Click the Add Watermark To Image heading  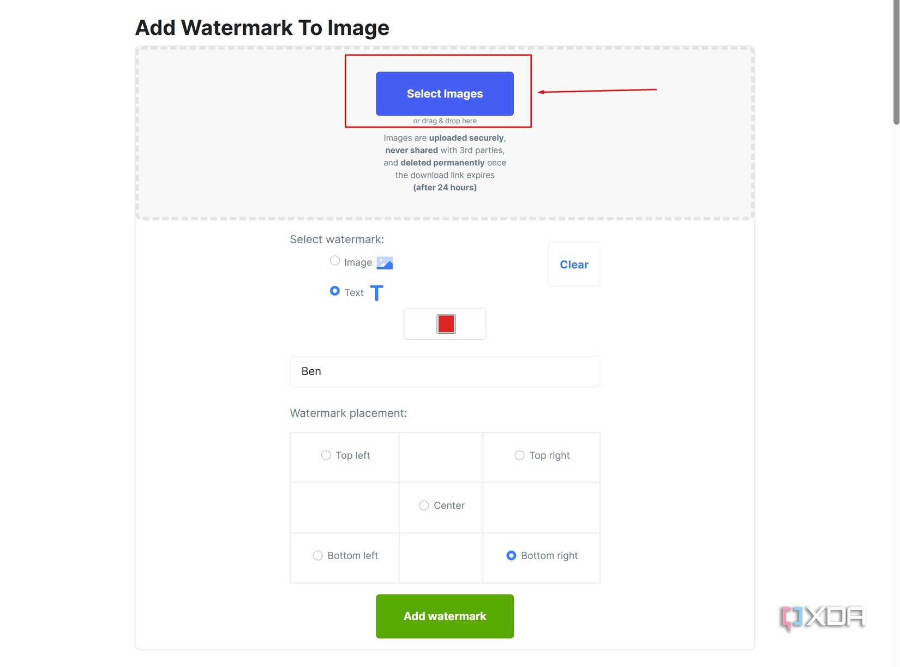[262, 27]
